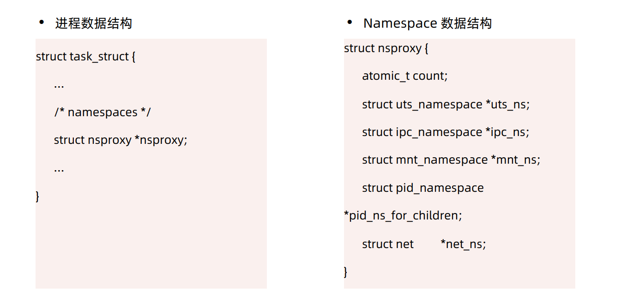Click the heading "Namespace 数据结构"
Image resolution: width=627 pixels, height=302 pixels.
428,24
